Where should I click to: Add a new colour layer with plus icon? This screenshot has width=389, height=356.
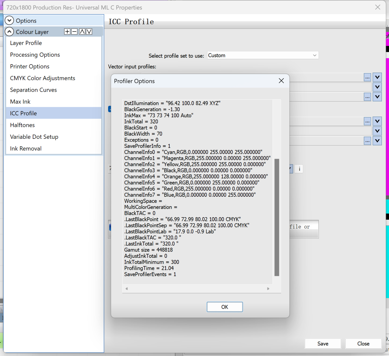(67, 32)
